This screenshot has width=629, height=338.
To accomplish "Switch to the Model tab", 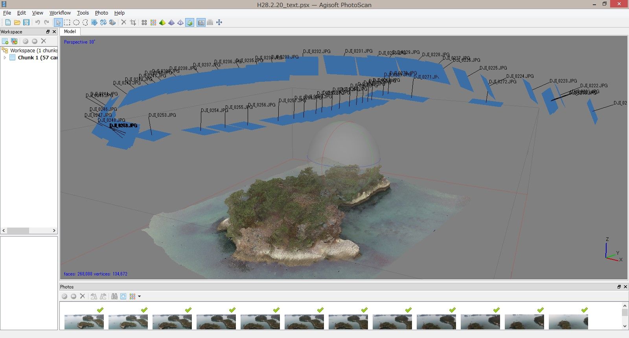I will click(70, 31).
